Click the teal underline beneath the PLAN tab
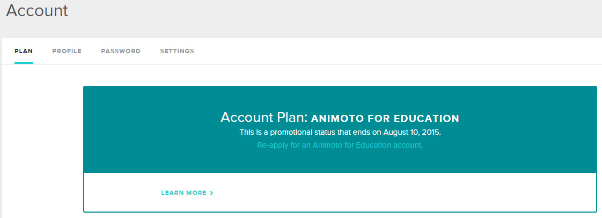The width and height of the screenshot is (602, 218). pyautogui.click(x=24, y=63)
